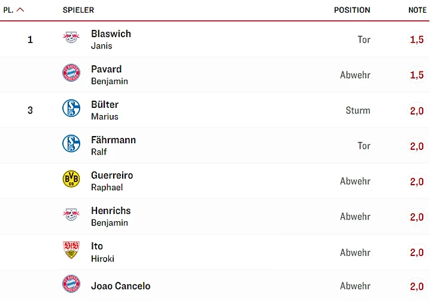The width and height of the screenshot is (437, 301).
Task: Open Fährmann Ralf player profile
Action: [x=113, y=145]
